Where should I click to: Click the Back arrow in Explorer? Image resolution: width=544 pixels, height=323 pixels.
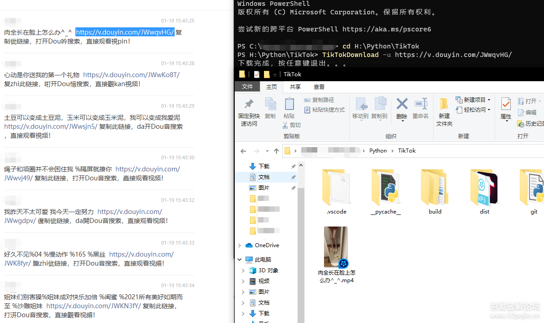tap(243, 151)
